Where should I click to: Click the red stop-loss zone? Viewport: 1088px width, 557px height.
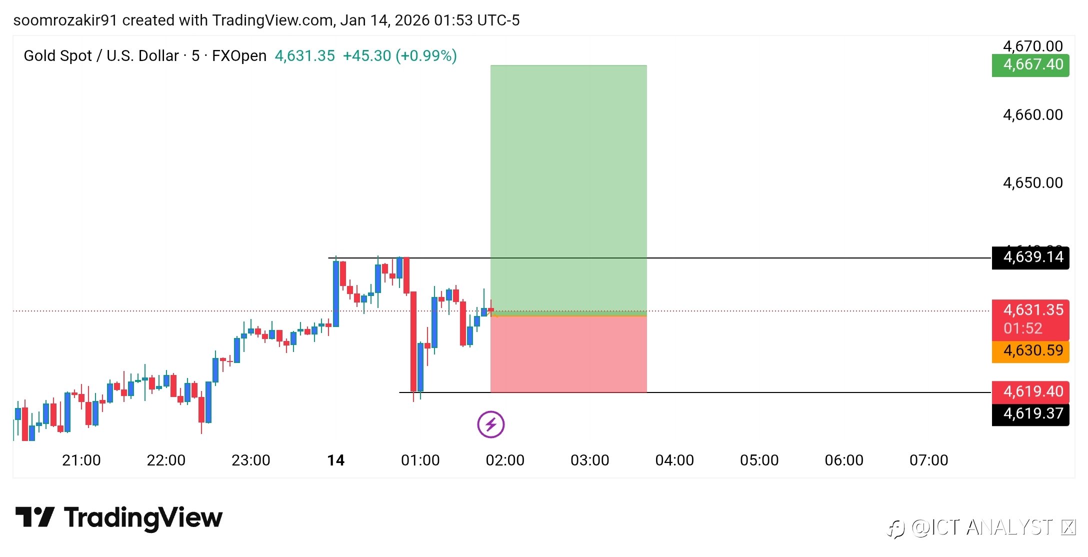[568, 354]
